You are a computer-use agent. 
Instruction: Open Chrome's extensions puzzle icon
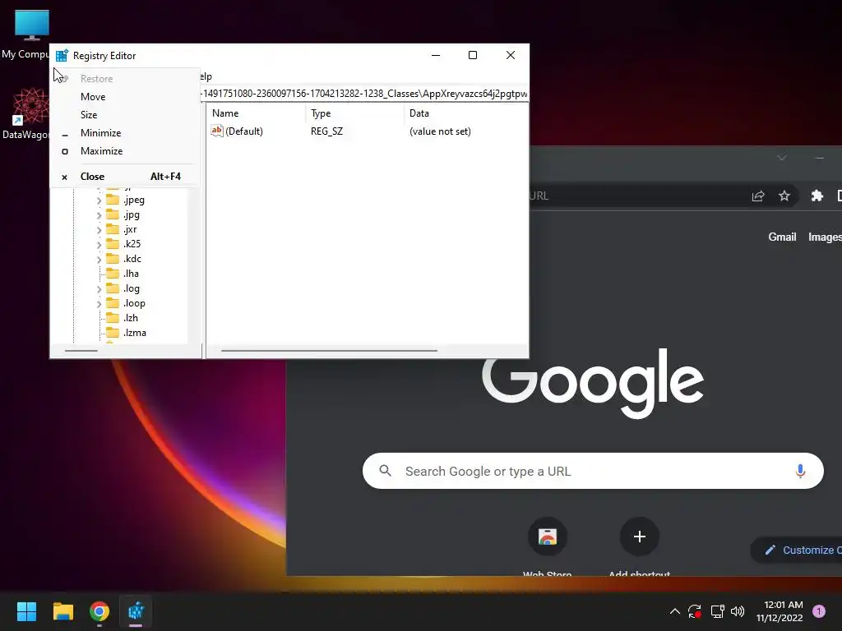coord(817,196)
